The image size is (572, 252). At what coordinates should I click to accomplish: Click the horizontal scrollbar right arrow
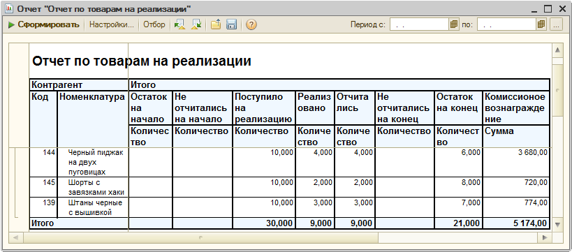[545, 238]
